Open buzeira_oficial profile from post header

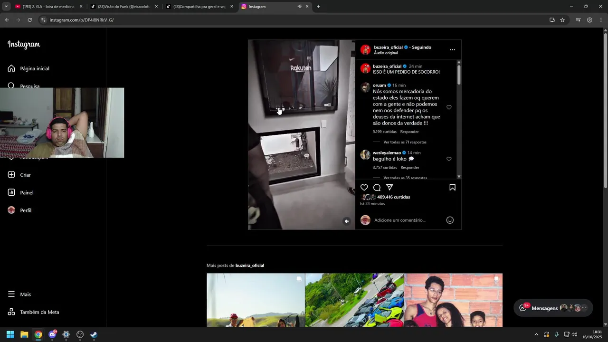[388, 47]
